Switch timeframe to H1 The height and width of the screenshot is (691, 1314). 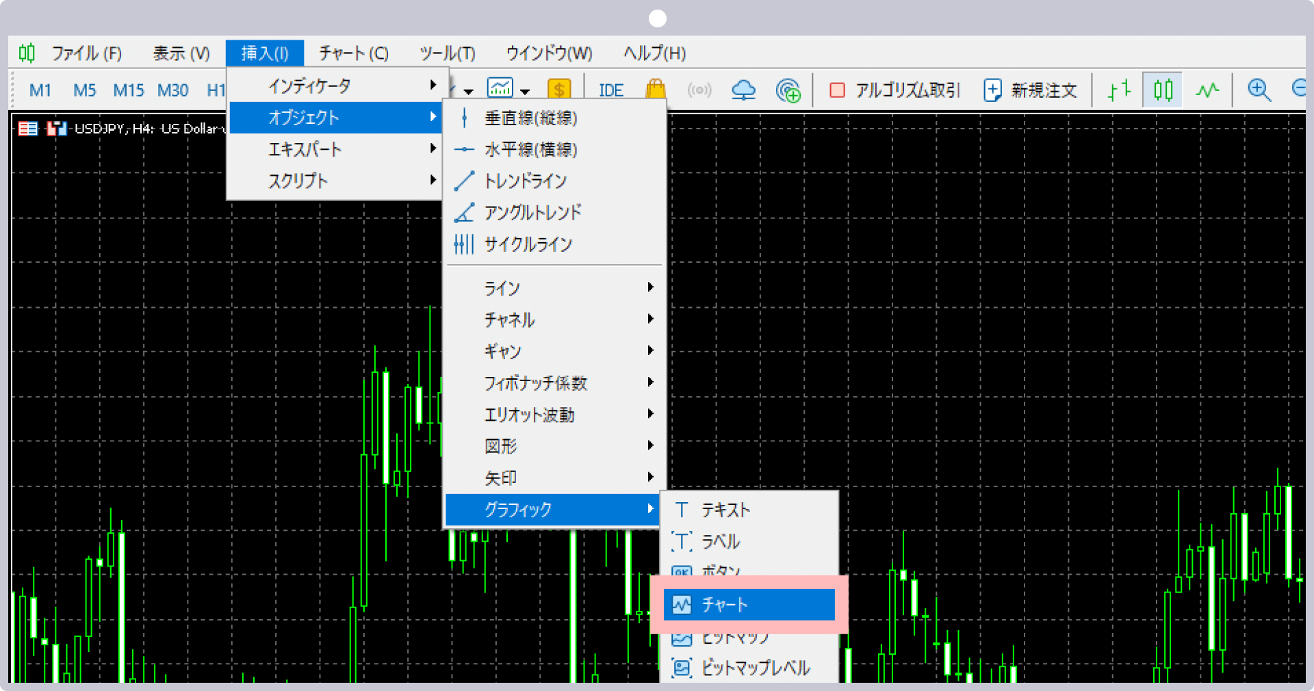(x=215, y=90)
